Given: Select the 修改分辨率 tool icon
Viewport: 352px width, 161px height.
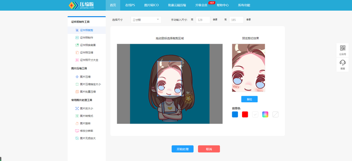Looking at the screenshot, I should 77,131.
